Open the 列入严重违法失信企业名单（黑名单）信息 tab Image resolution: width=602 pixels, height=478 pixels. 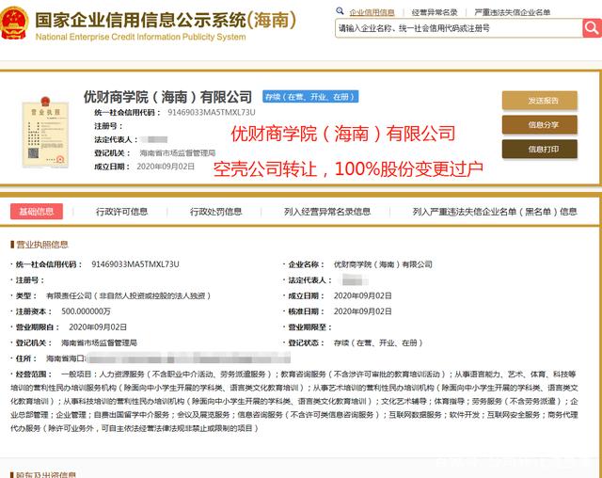click(495, 212)
